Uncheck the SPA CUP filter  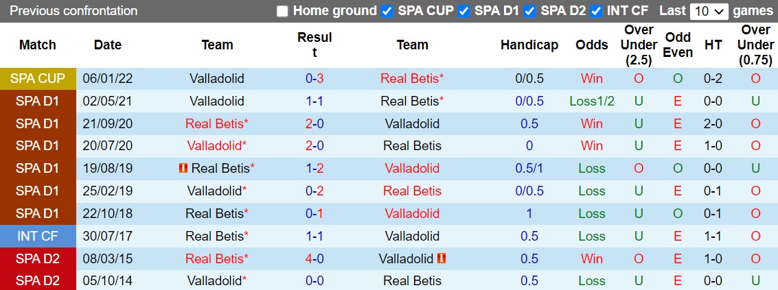[x=387, y=11]
